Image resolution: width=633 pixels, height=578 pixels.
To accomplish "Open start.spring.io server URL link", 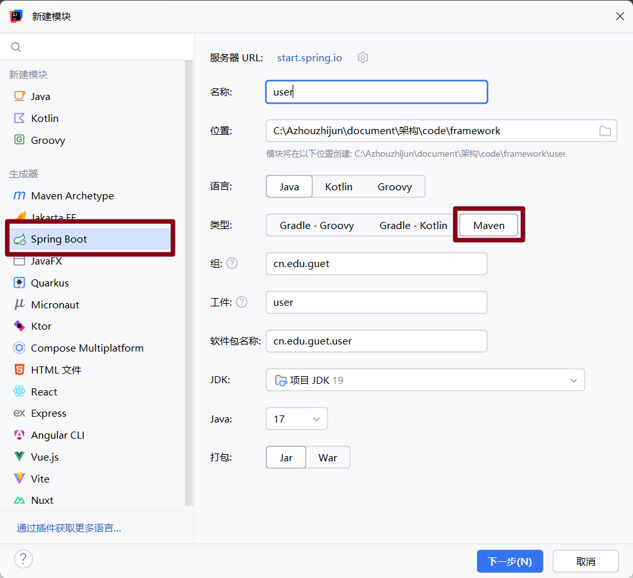I will click(x=309, y=58).
